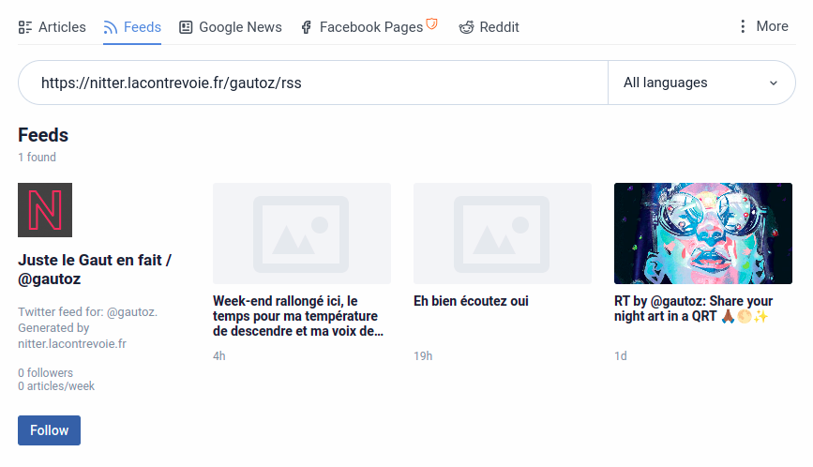
Task: Switch to the Google News tab
Action: 240,27
